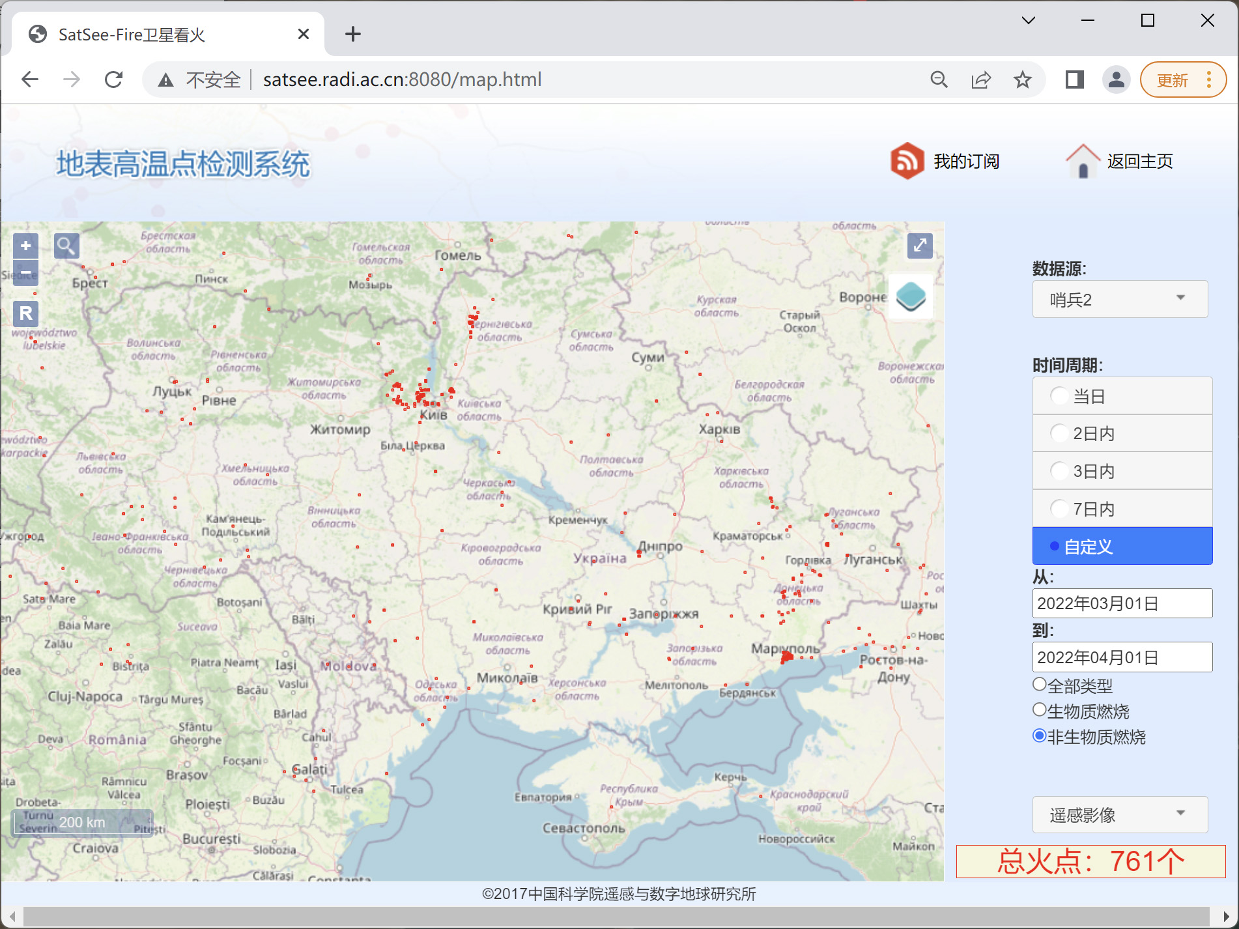Image resolution: width=1239 pixels, height=929 pixels.
Task: Click the Запоріжжя city label on map
Action: pos(663,614)
